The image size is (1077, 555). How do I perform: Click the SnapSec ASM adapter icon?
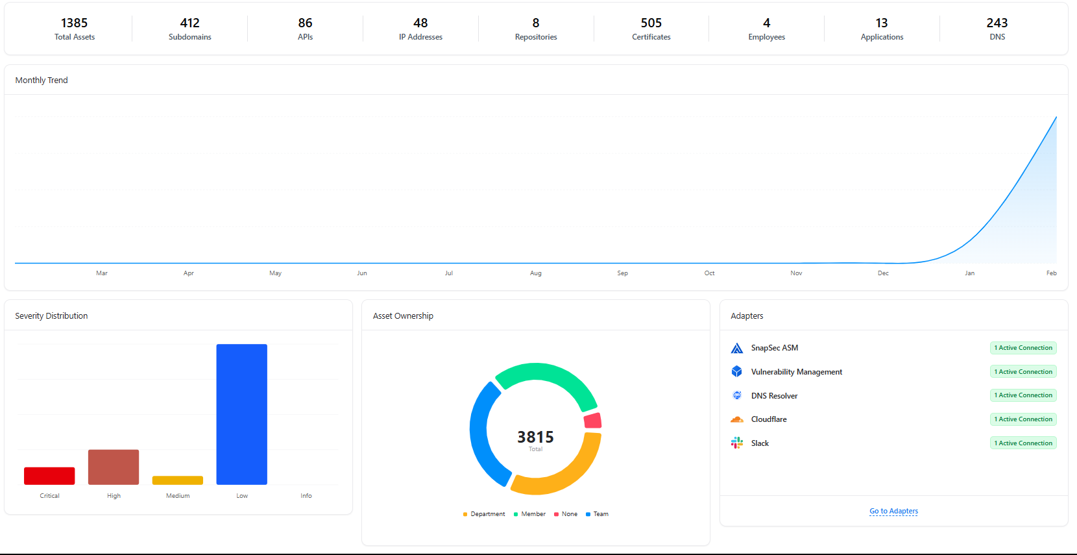(x=736, y=349)
